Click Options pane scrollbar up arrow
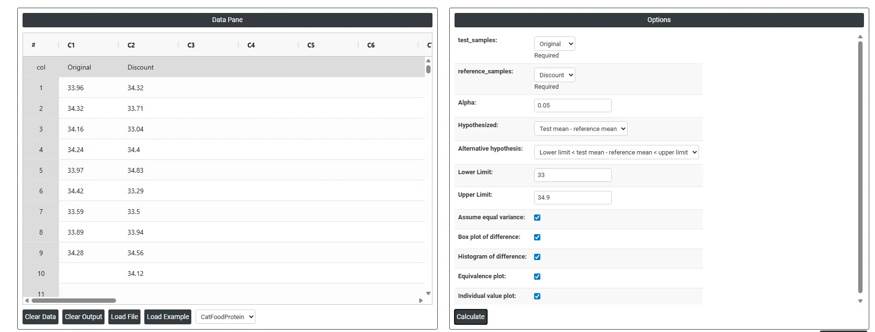875x332 pixels. [860, 36]
